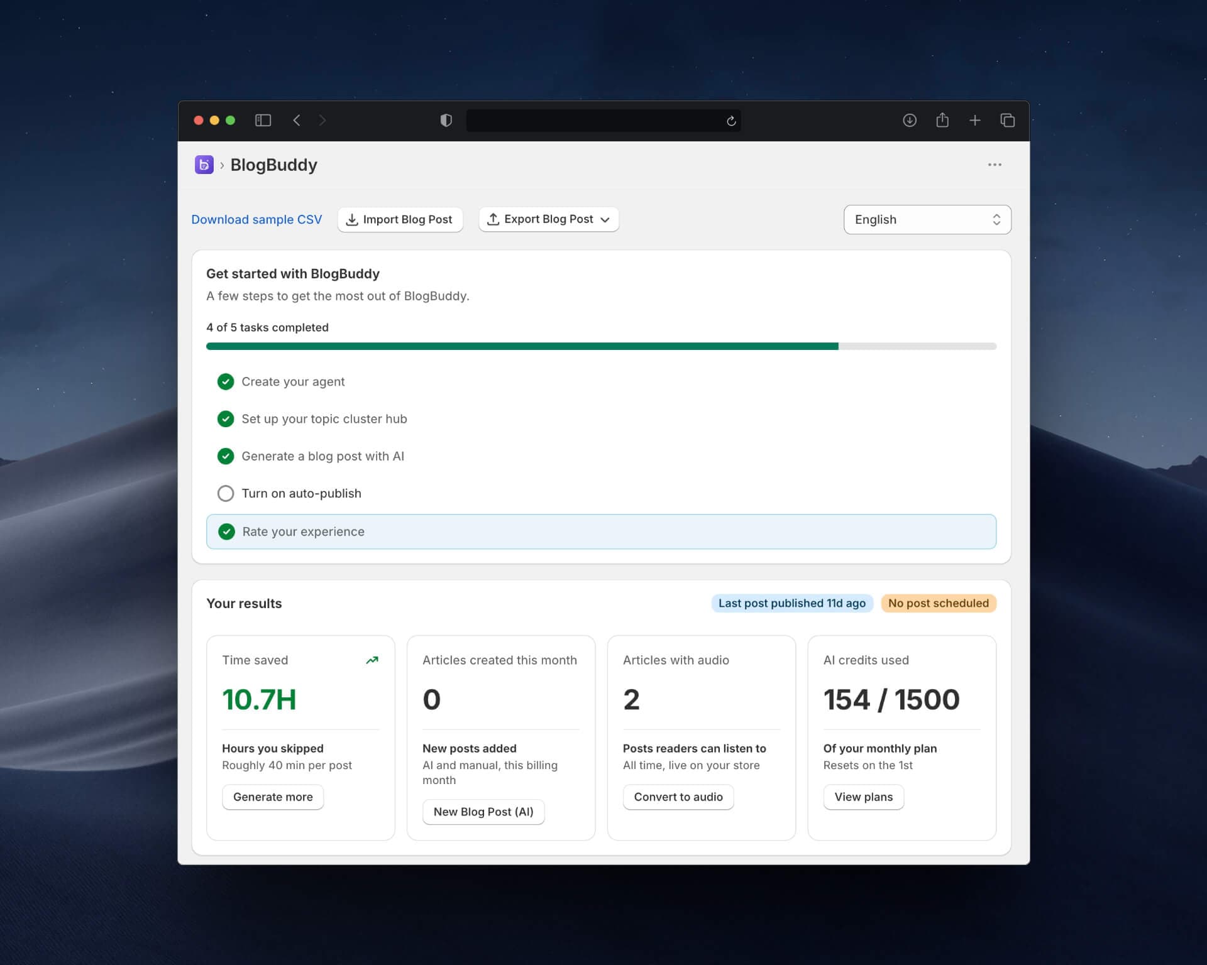Click the Generate more button
The image size is (1207, 965).
click(273, 797)
